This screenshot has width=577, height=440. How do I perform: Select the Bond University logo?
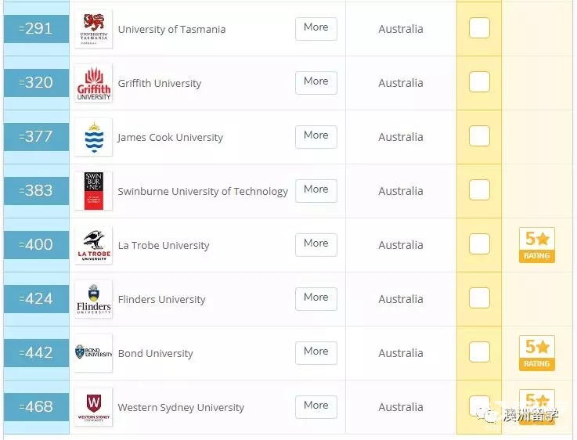click(x=93, y=353)
